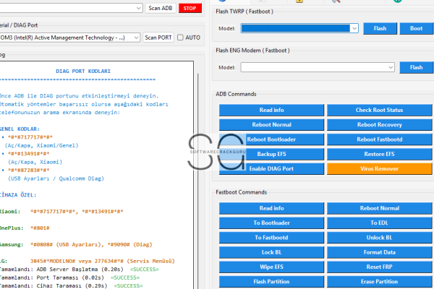Enable the AUTO checkbox
Image resolution: width=434 pixels, height=289 pixels.
(180, 38)
